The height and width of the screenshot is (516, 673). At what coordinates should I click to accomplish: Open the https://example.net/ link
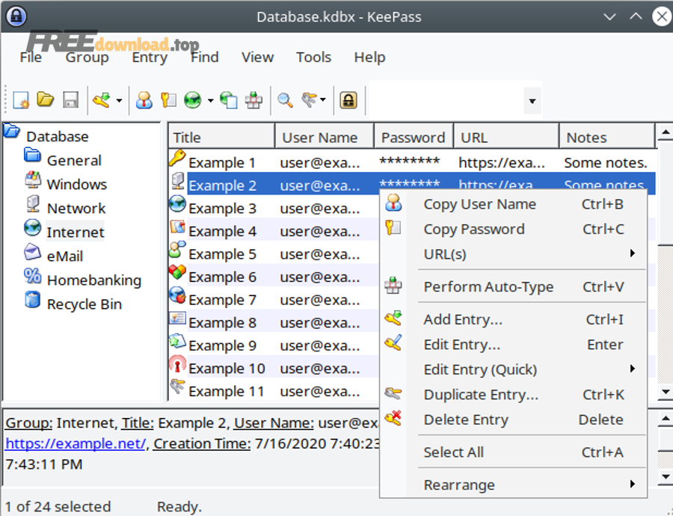click(x=75, y=443)
